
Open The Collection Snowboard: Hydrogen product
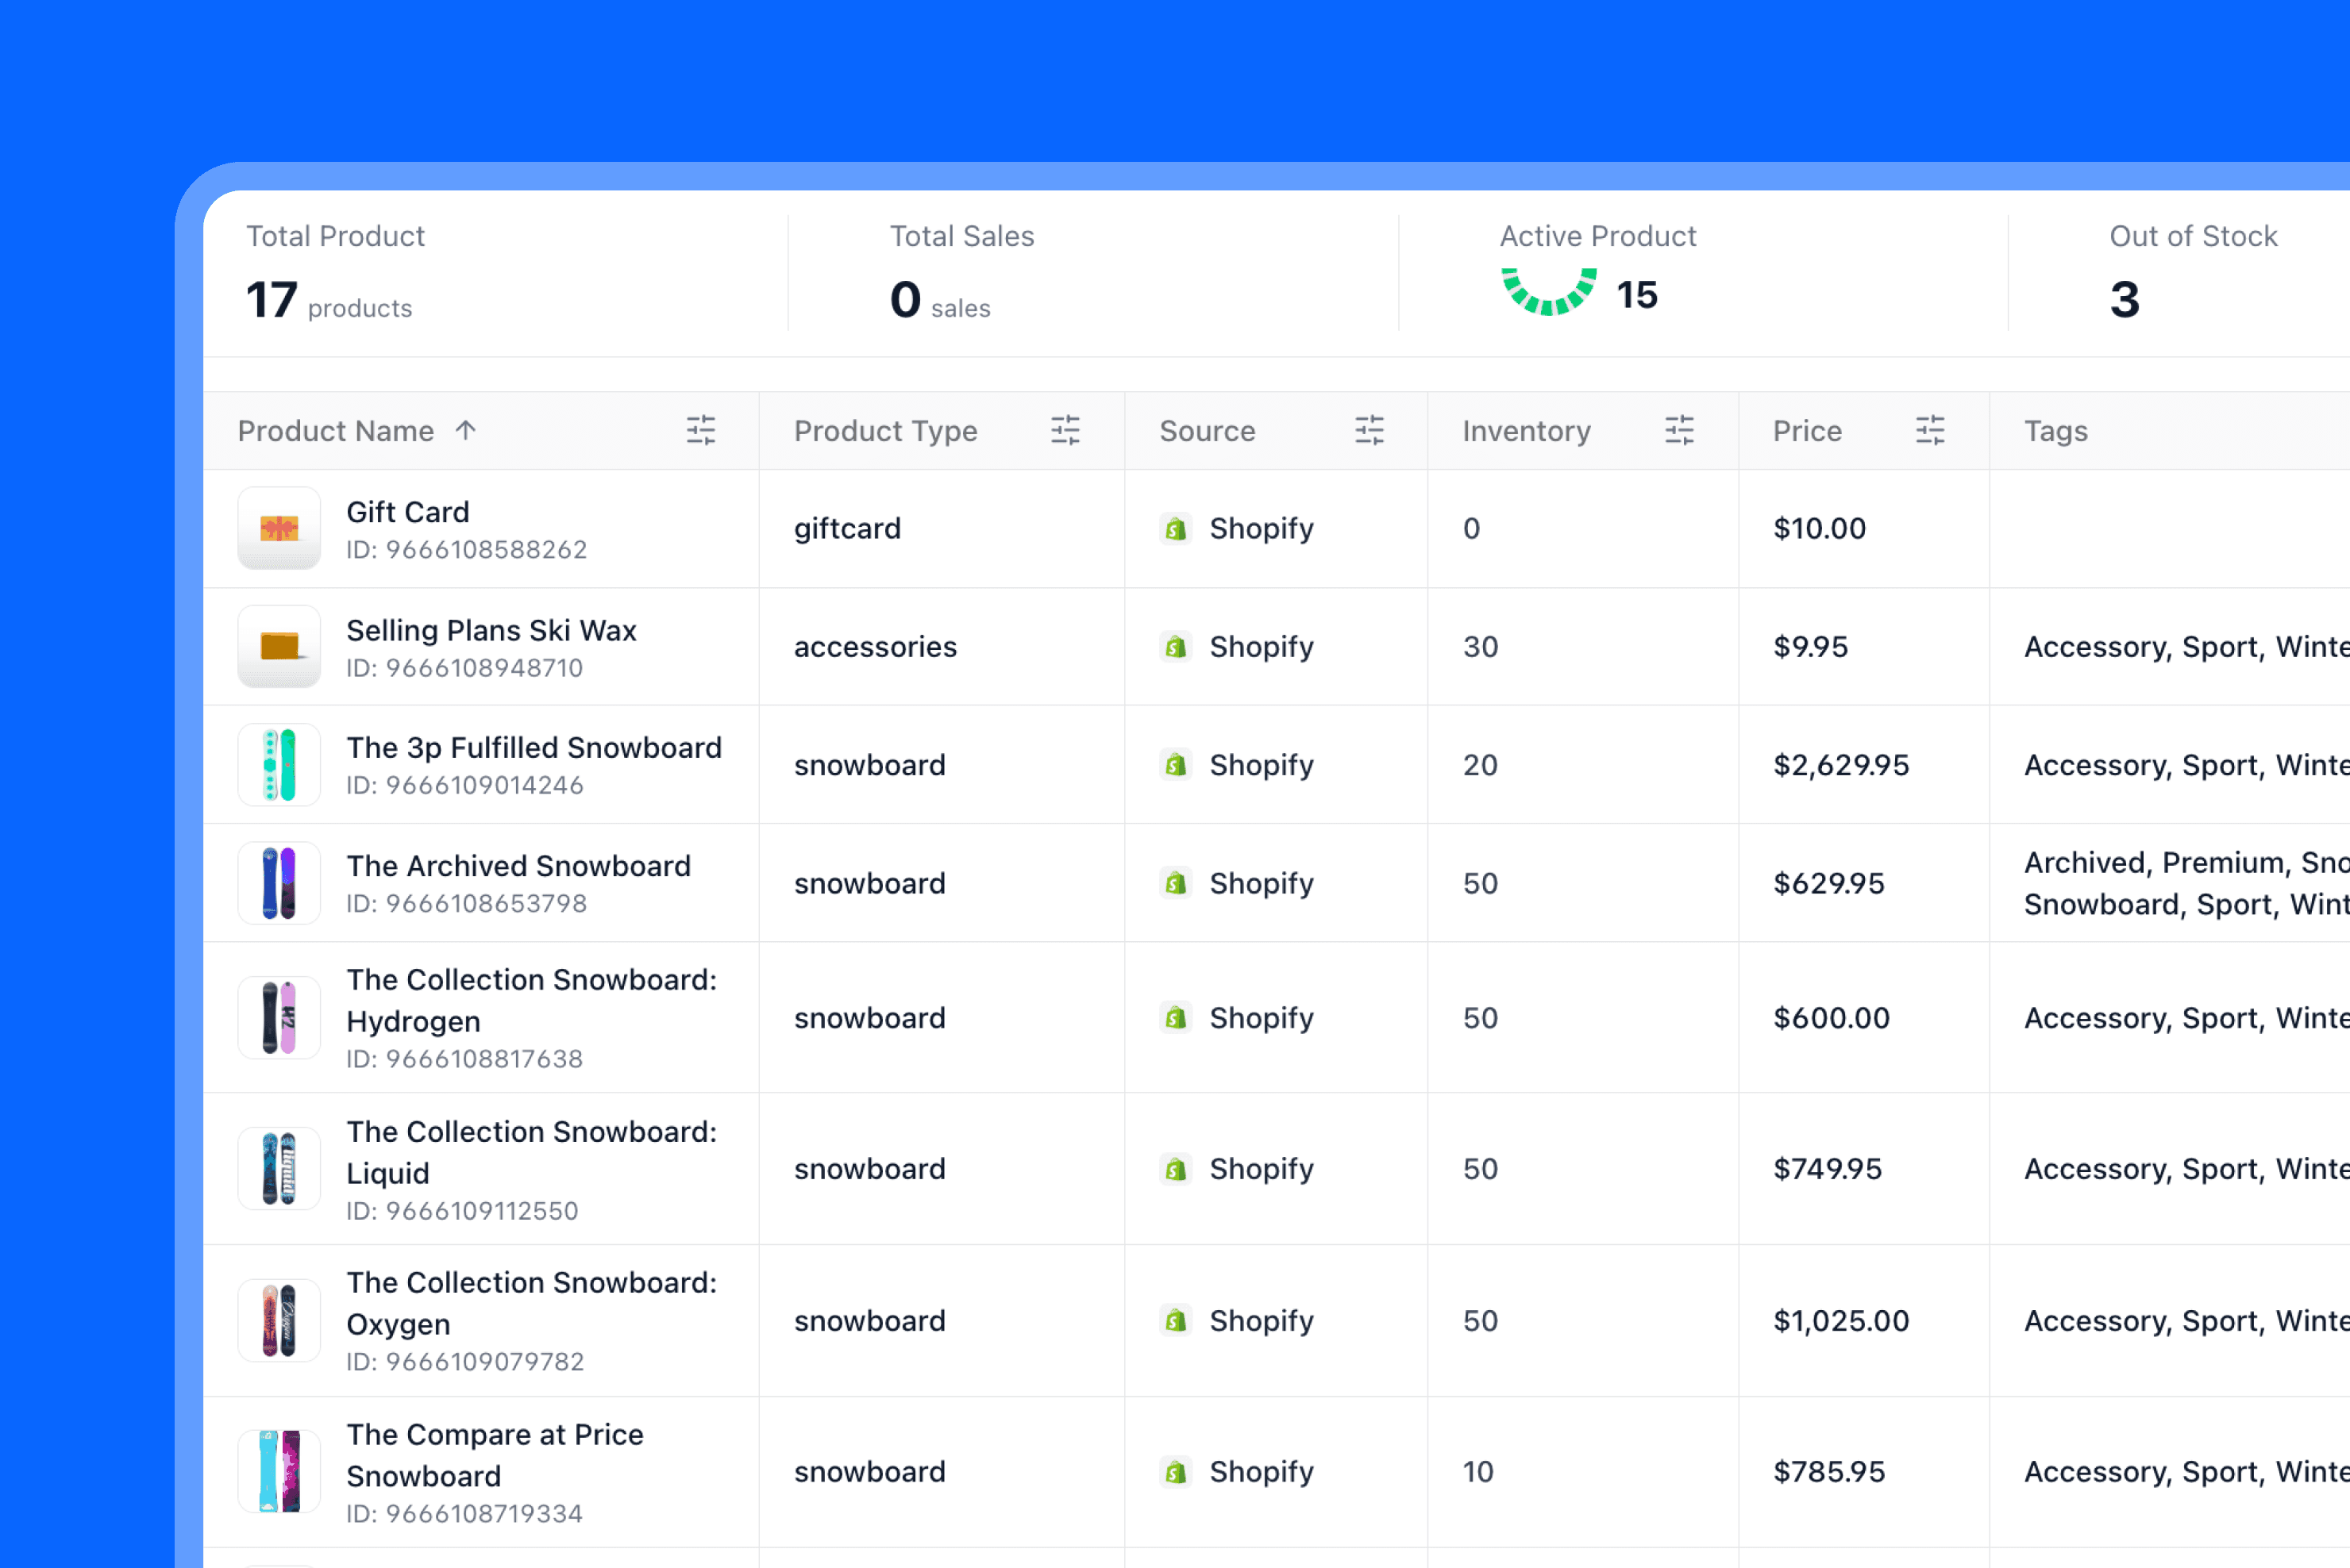(530, 1000)
